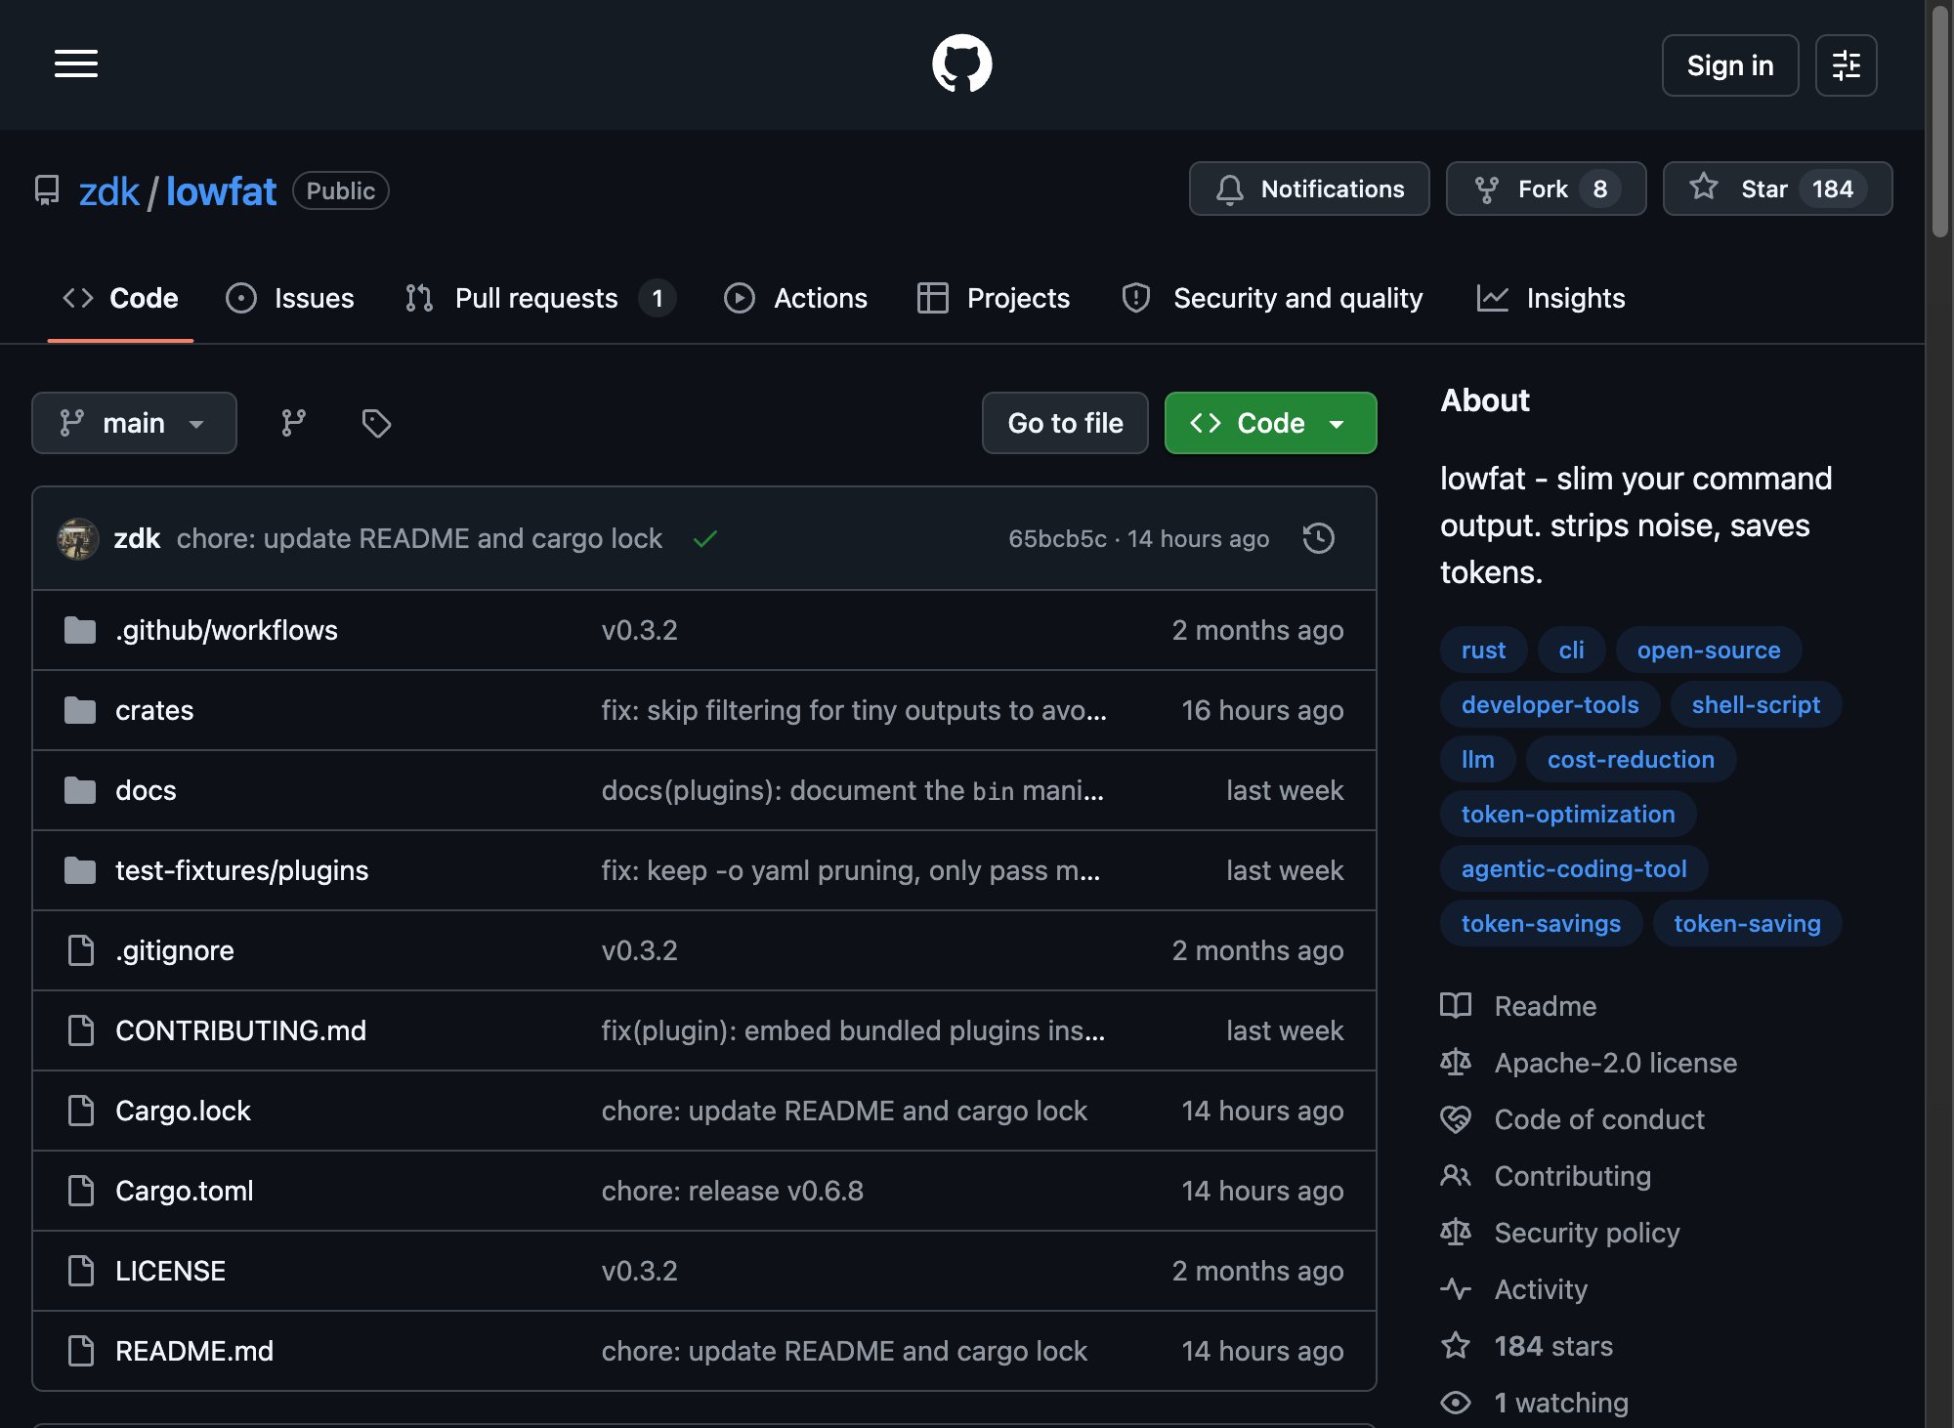1954x1428 pixels.
Task: Click the Sign in button
Action: pyautogui.click(x=1730, y=65)
